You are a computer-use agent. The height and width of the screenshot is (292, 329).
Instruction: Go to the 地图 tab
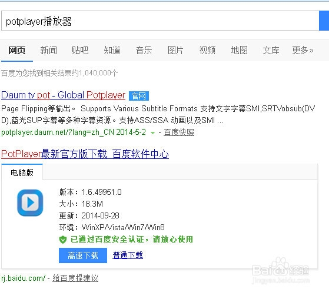click(239, 51)
